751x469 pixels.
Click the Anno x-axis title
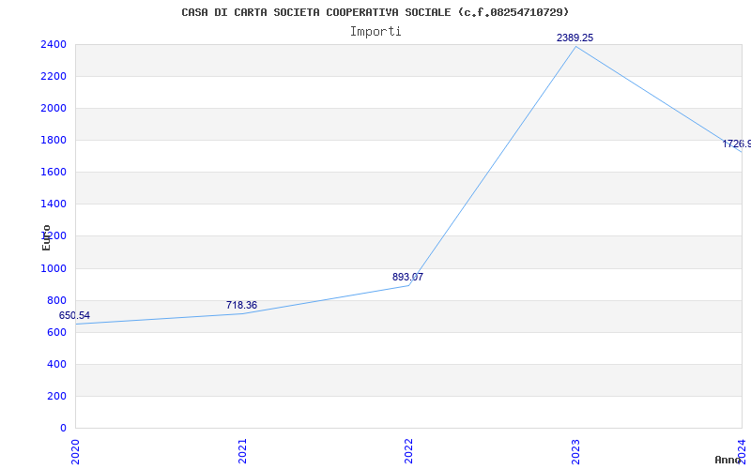[728, 460]
